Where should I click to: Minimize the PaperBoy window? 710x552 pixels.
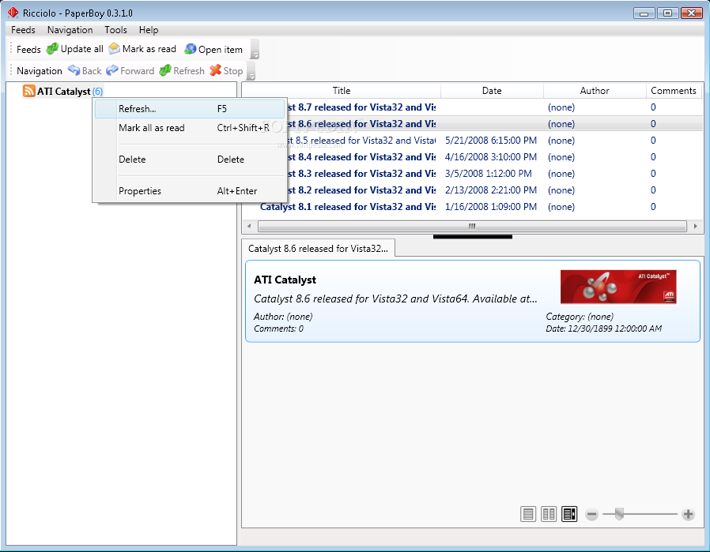pos(644,13)
